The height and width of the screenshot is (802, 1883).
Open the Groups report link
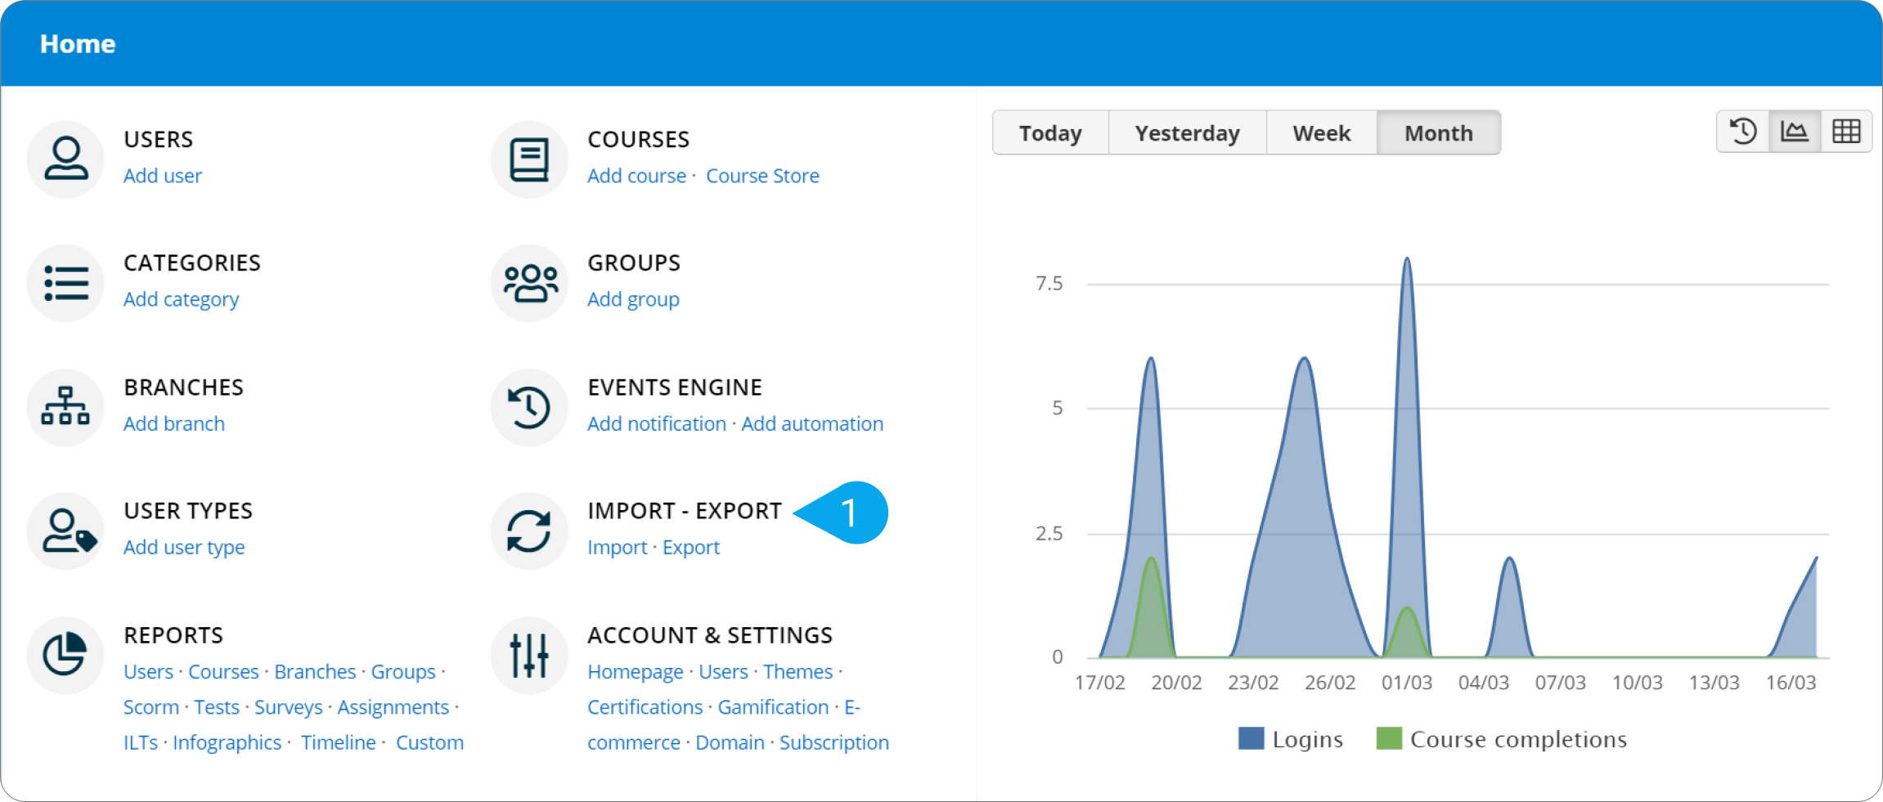pyautogui.click(x=403, y=672)
